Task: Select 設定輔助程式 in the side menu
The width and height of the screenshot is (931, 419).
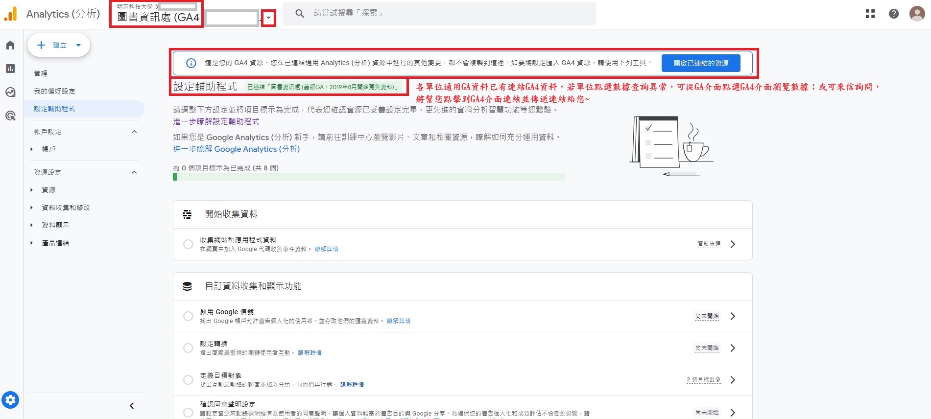Action: click(x=84, y=109)
